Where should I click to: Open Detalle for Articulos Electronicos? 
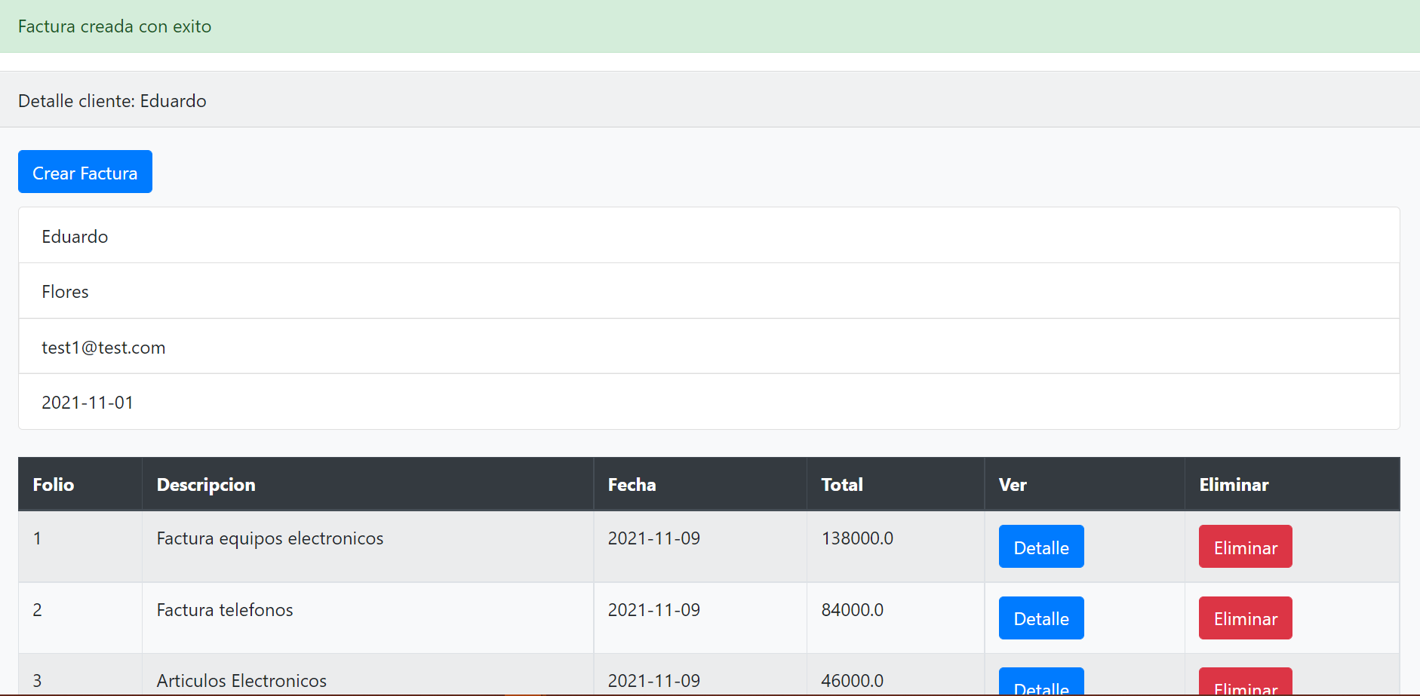point(1040,685)
